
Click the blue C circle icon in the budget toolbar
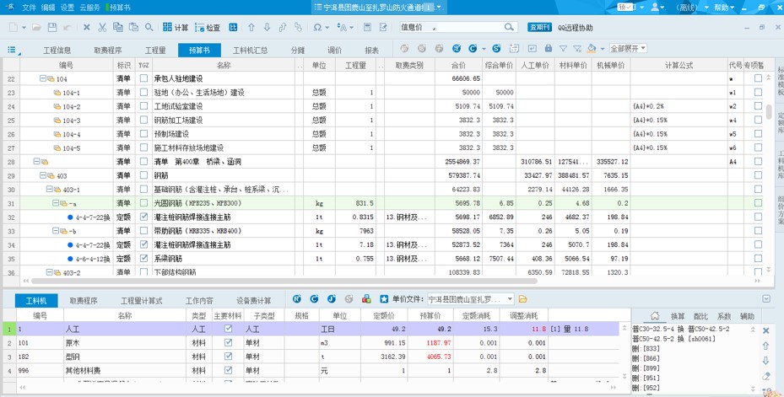[x=473, y=48]
